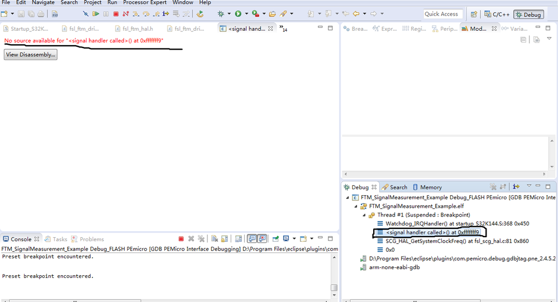Switch to the Memory tab

[427, 187]
